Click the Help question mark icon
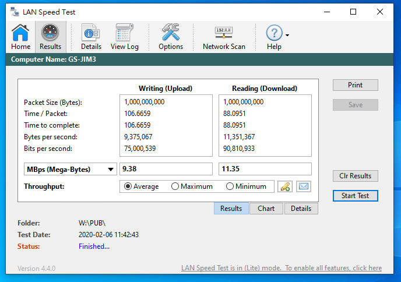 (274, 33)
